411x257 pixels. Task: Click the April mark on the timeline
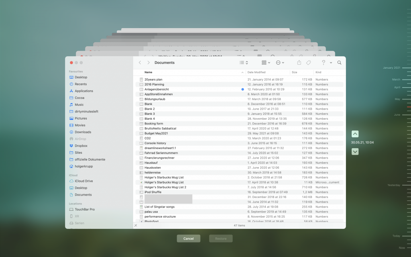point(397,87)
